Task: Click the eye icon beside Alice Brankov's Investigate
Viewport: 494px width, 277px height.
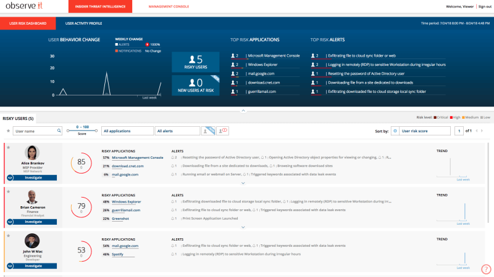Action: [10, 177]
